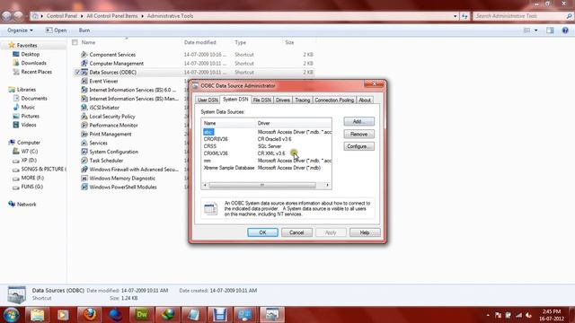Switch to the Connection Pooling tab
This screenshot has height=323, width=575.
334,100
